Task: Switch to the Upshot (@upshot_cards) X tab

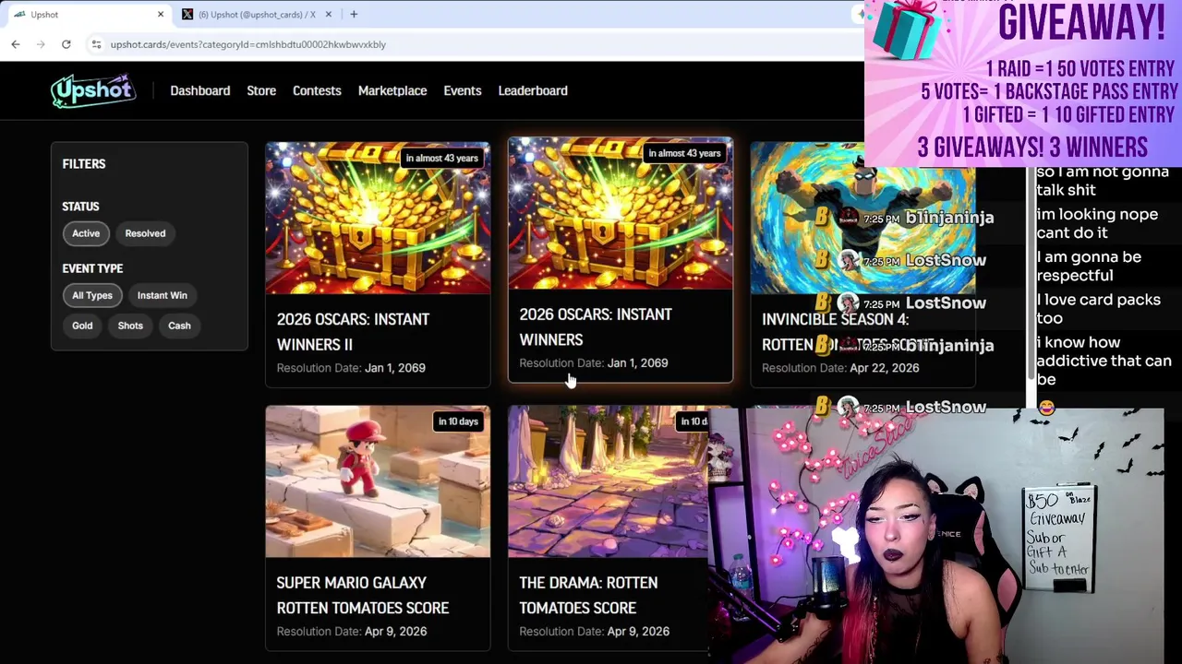Action: [x=257, y=15]
